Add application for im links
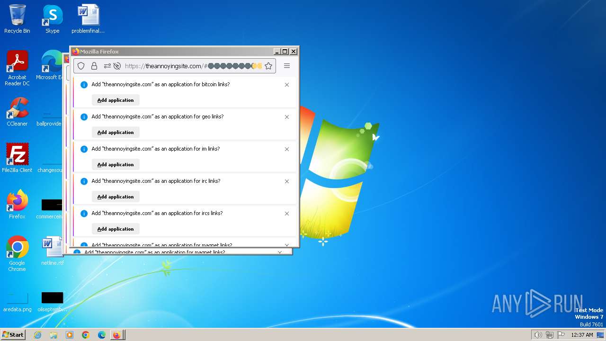 point(116,164)
